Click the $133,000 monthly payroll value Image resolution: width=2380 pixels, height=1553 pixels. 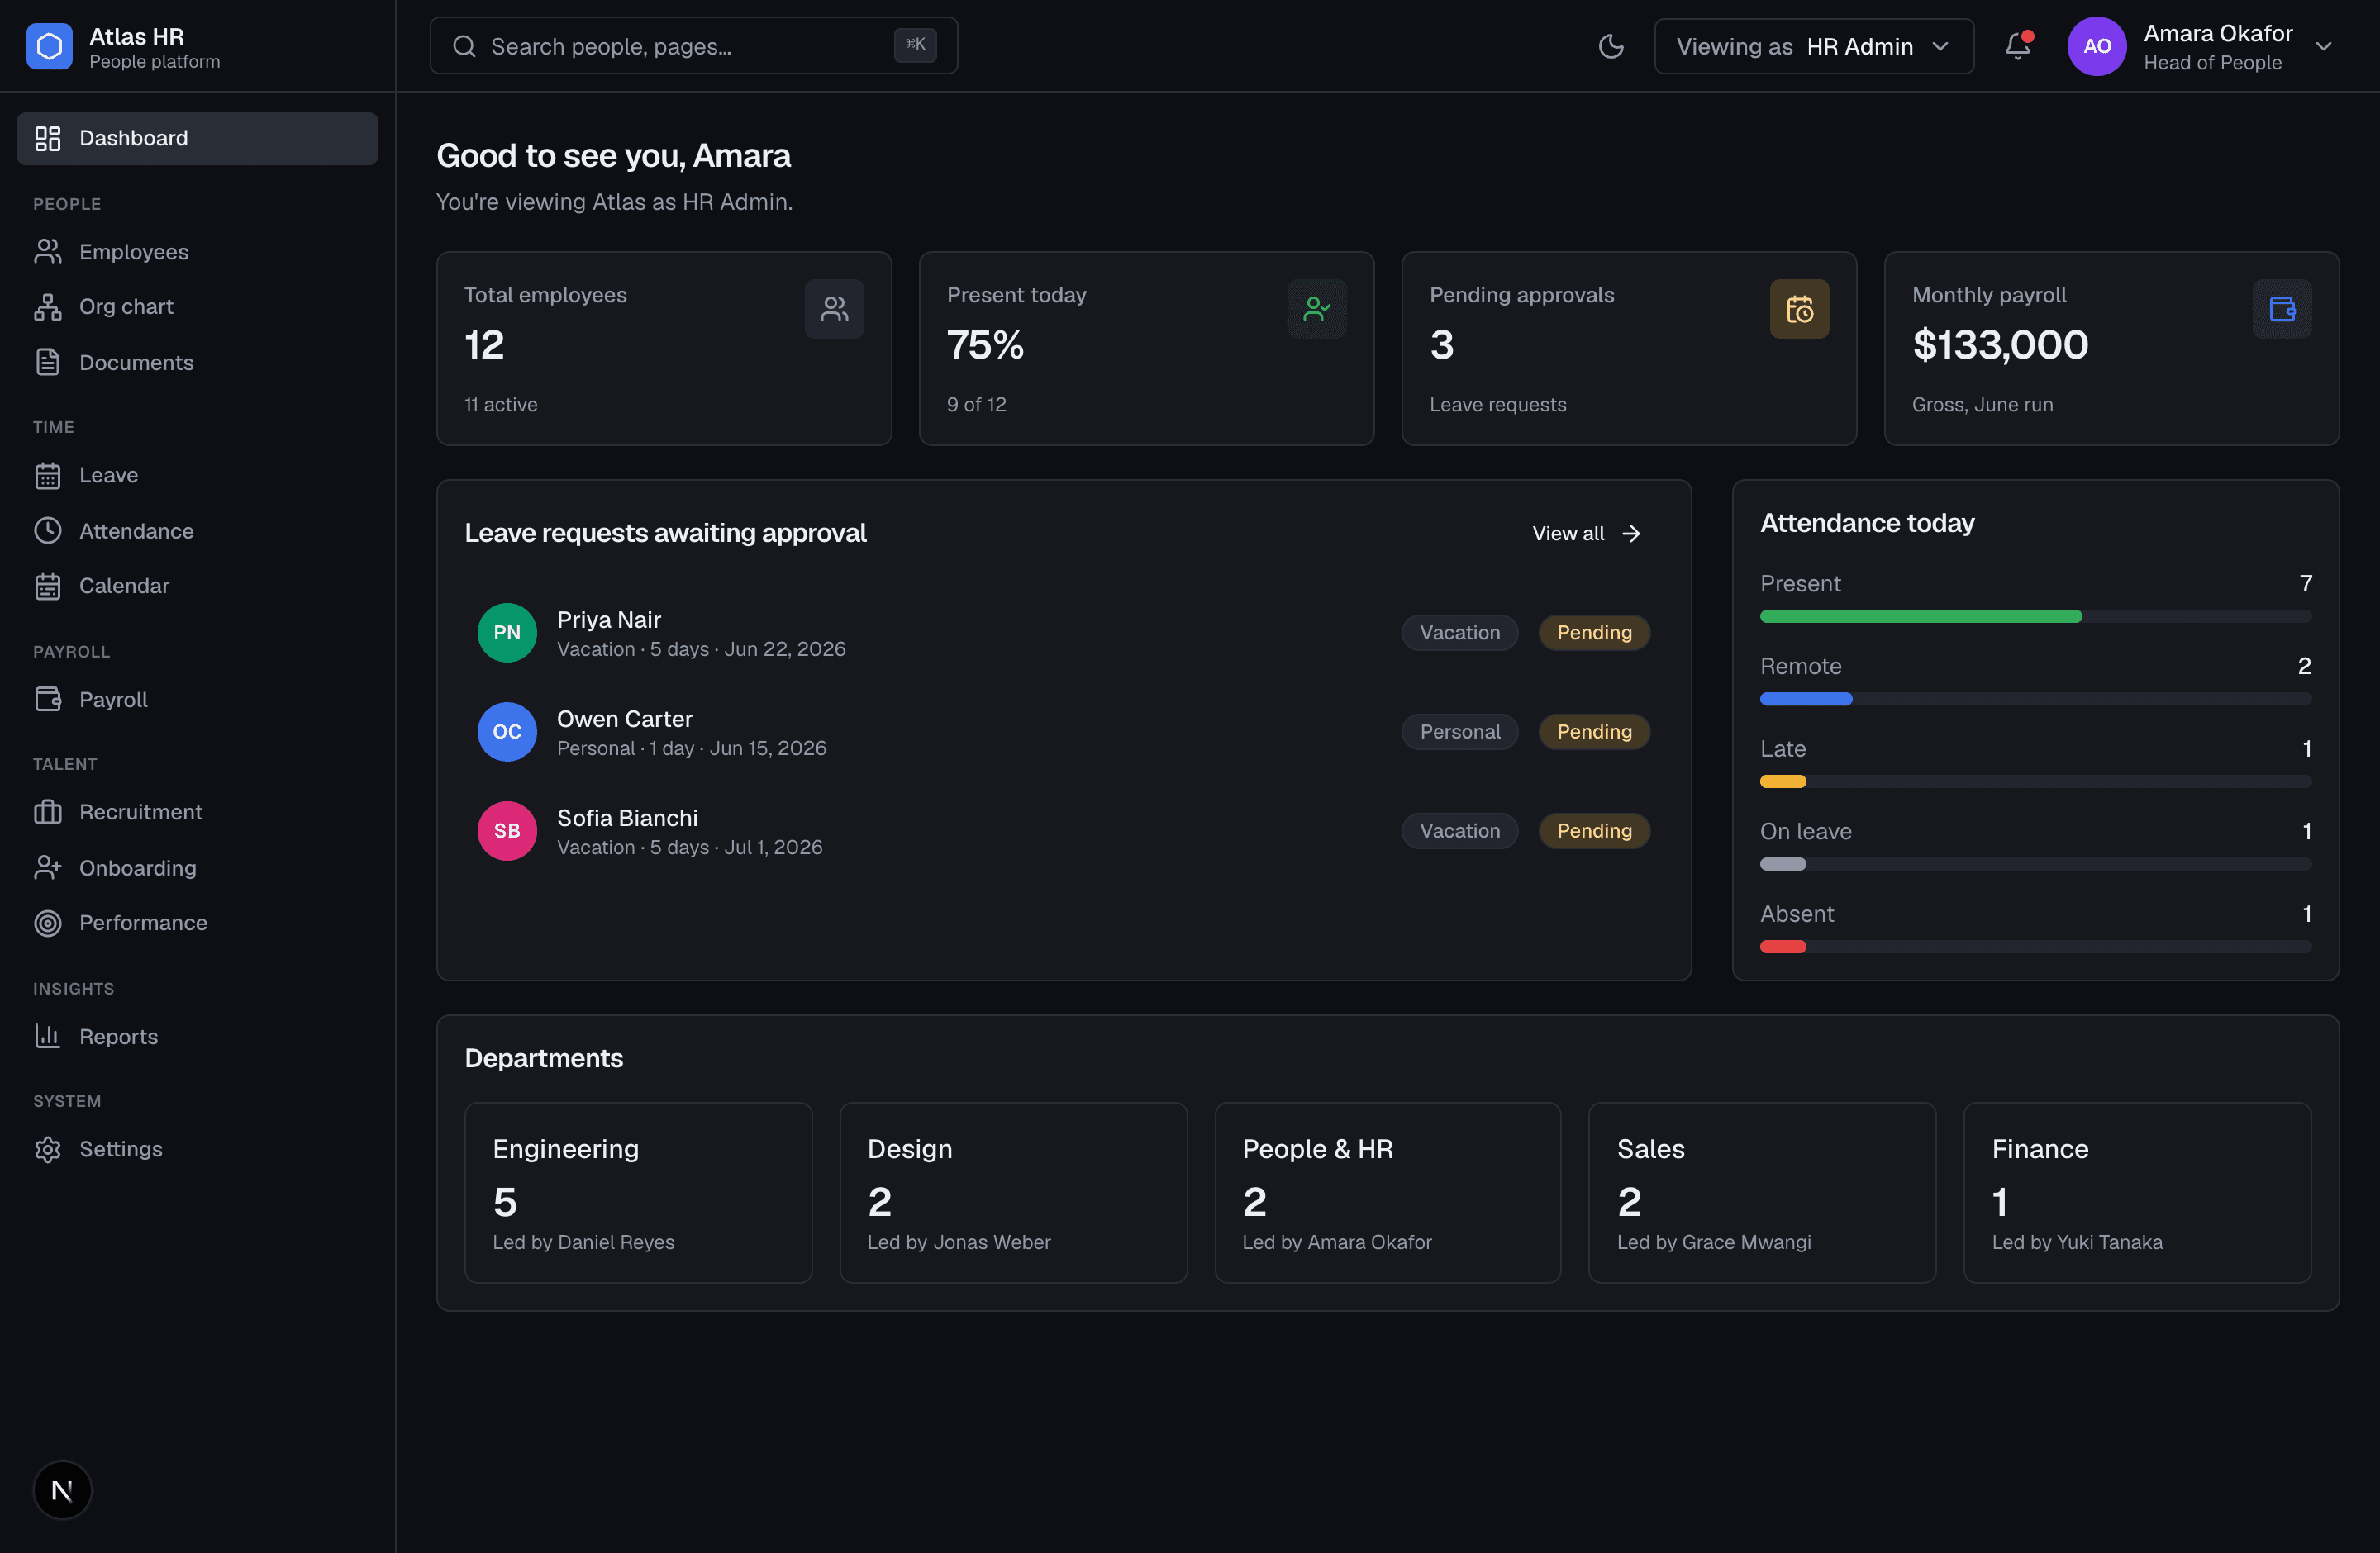(x=2000, y=344)
